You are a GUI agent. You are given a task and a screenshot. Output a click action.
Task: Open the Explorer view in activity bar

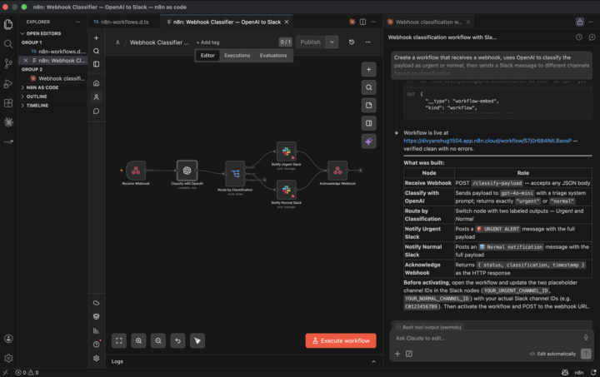coord(8,24)
